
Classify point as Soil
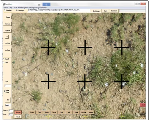(69, 112)
